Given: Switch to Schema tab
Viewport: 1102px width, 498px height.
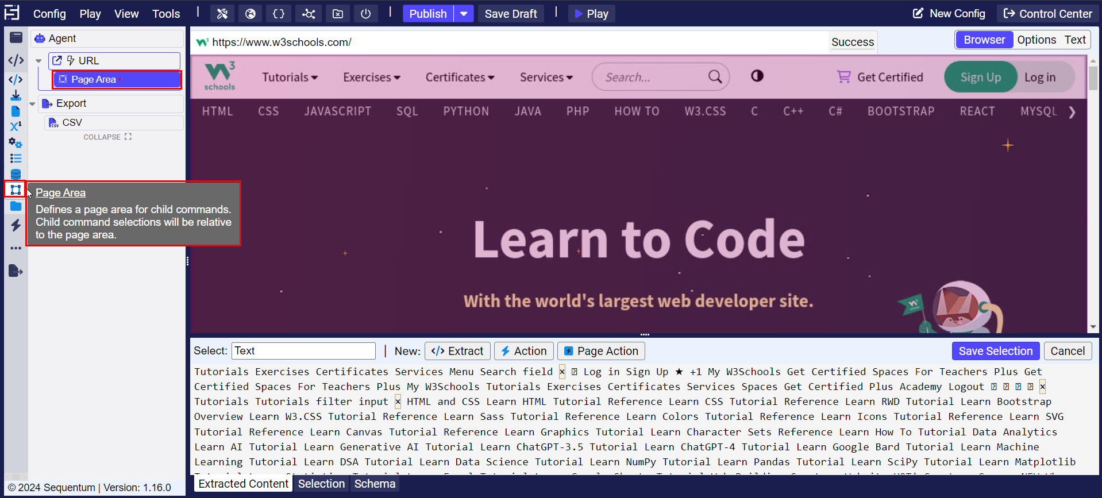Looking at the screenshot, I should 375,484.
